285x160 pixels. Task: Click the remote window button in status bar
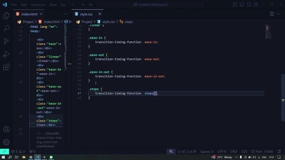coord(4,152)
